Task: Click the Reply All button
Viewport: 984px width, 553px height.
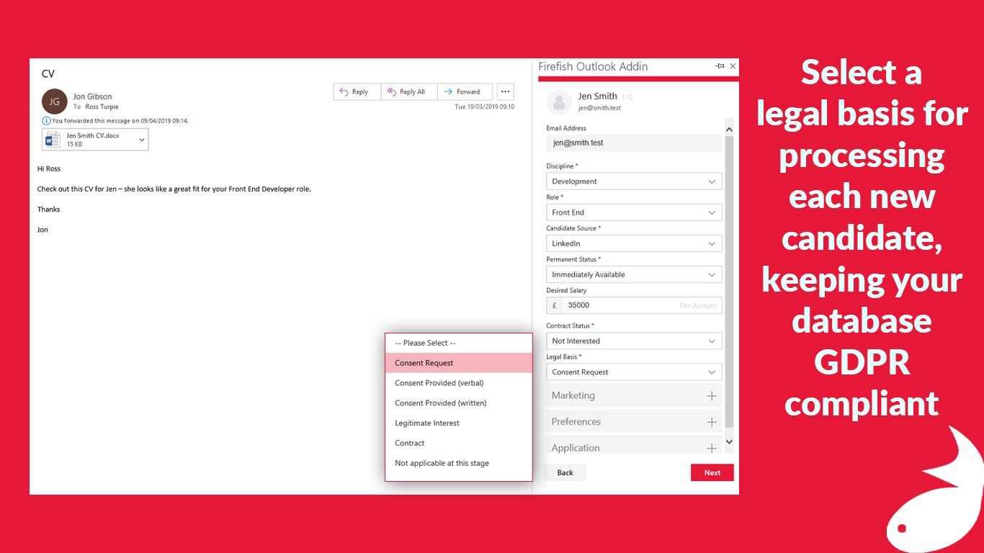Action: tap(409, 91)
